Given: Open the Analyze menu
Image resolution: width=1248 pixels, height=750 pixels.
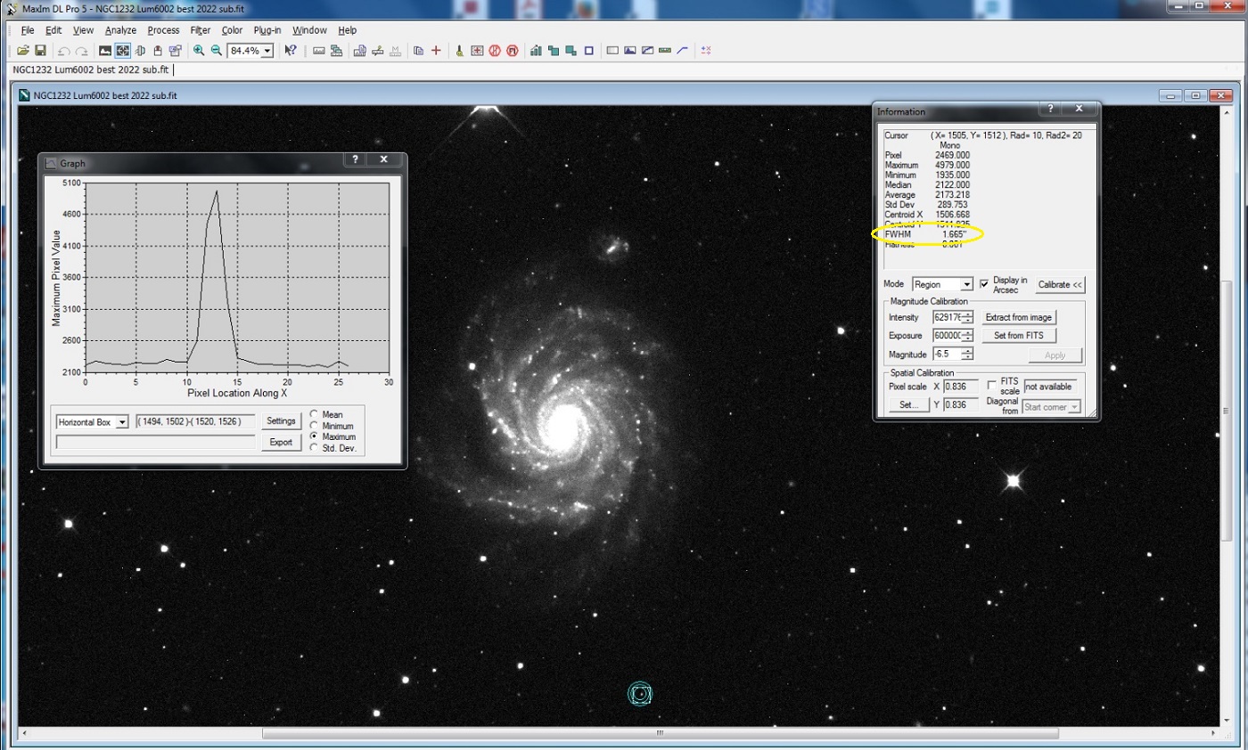Looking at the screenshot, I should [120, 29].
